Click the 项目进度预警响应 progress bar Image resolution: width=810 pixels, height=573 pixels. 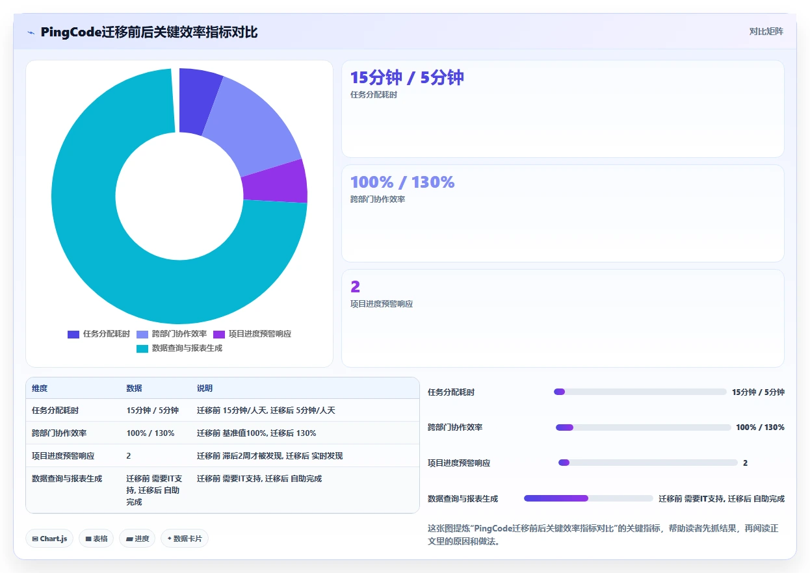coord(648,463)
